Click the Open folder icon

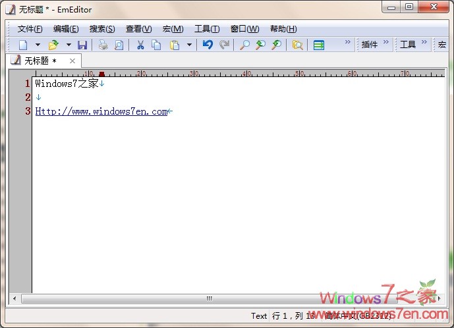pos(53,45)
